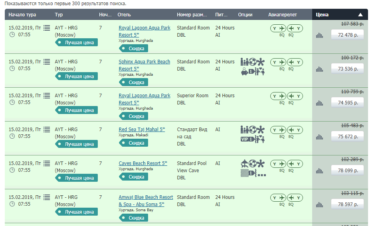Click Хургада, Soma Bay location text
Screen dimensions: 388x226
(136, 210)
